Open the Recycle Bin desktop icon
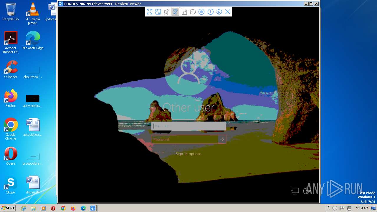Screen dimensions: 377x212 [11, 12]
